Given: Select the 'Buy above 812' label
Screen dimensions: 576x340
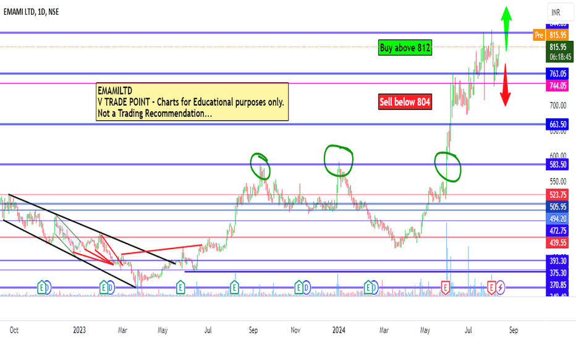Looking at the screenshot, I should click(405, 48).
